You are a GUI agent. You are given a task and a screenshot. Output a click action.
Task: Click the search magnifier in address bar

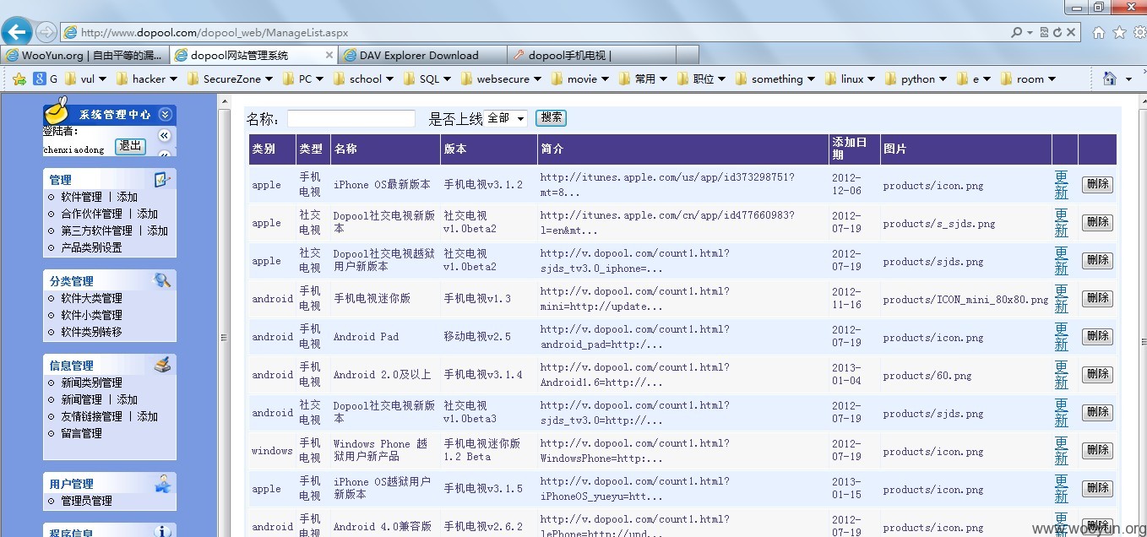[1017, 32]
